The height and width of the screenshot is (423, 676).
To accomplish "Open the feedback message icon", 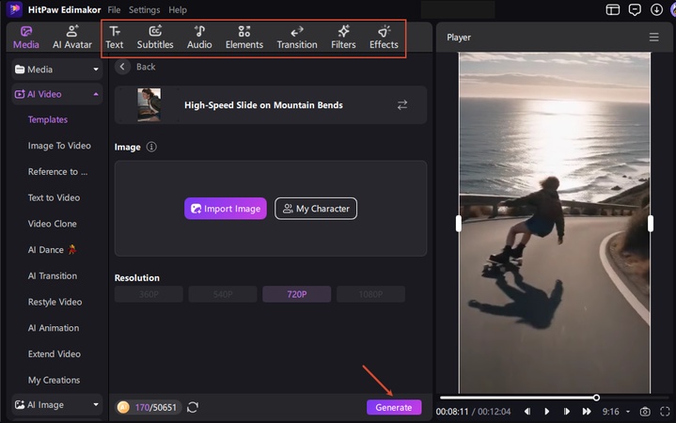I will click(635, 9).
